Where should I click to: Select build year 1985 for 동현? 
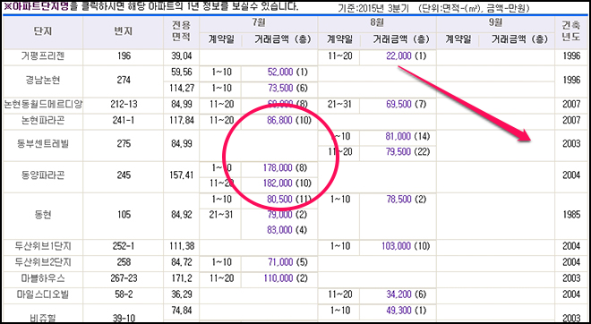tap(571, 215)
